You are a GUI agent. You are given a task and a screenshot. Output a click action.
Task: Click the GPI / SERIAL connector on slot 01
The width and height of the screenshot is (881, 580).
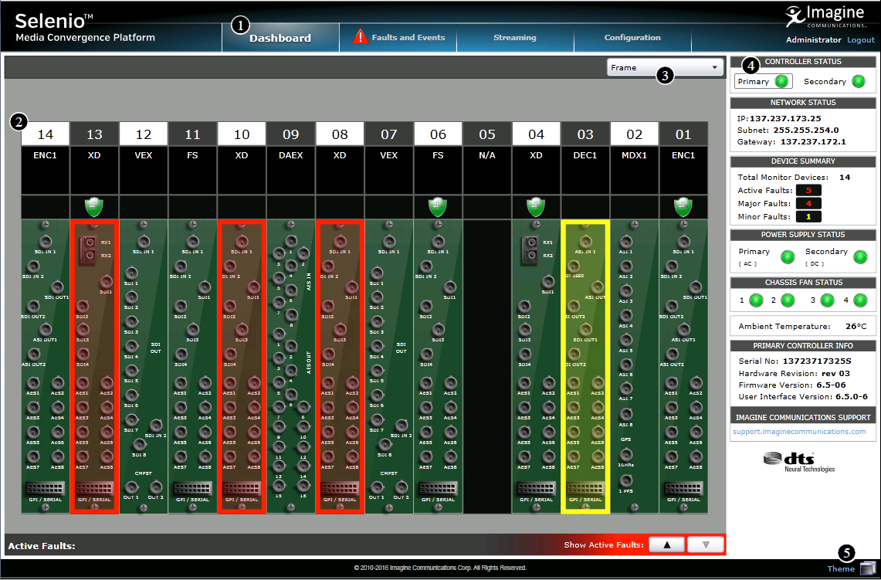(x=683, y=488)
